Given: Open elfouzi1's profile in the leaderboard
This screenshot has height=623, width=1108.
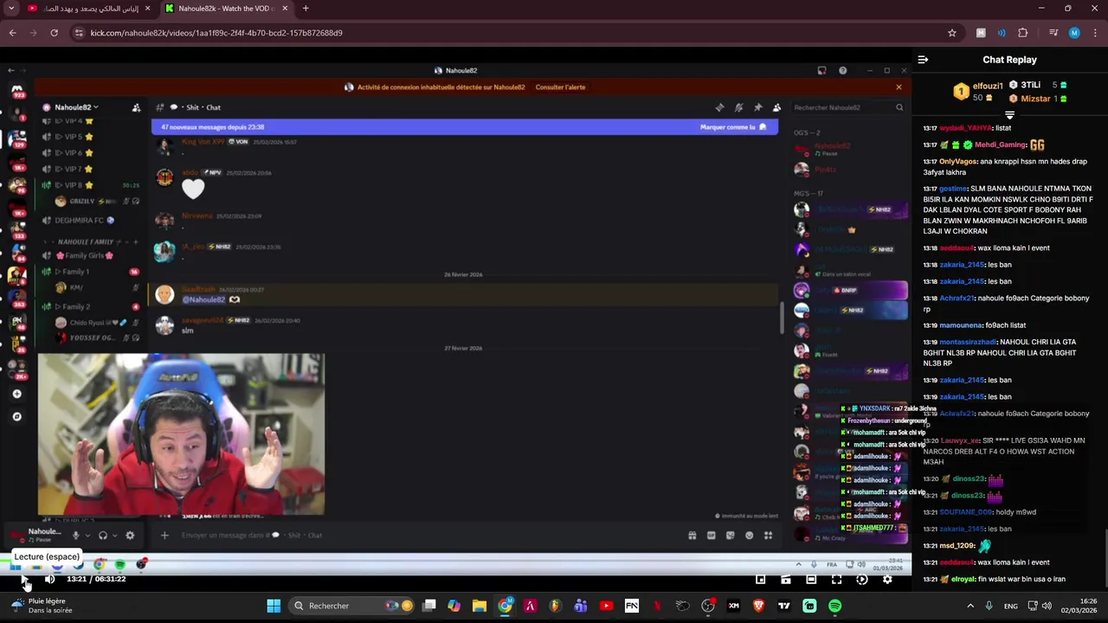Looking at the screenshot, I should (987, 86).
